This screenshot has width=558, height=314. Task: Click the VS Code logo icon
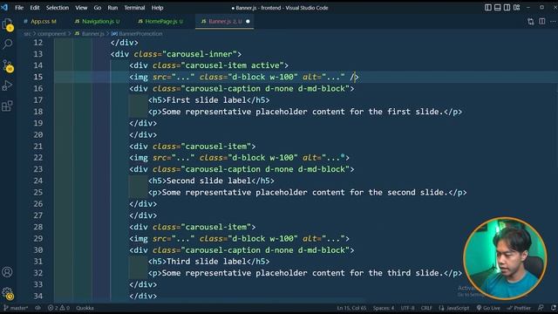pyautogui.click(x=4, y=7)
